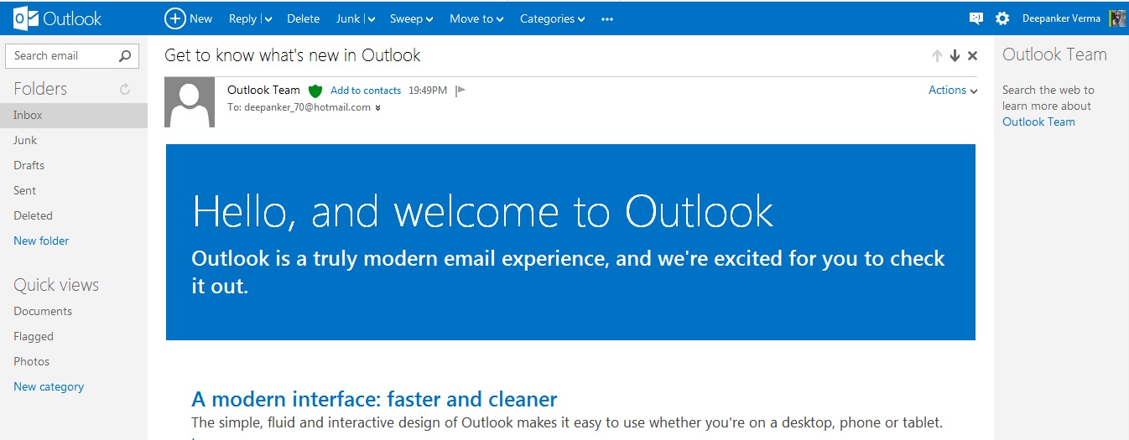The width and height of the screenshot is (1129, 440).
Task: Open the Photos quick view
Action: point(31,361)
